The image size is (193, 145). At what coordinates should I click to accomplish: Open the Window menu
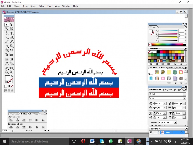(66, 6)
